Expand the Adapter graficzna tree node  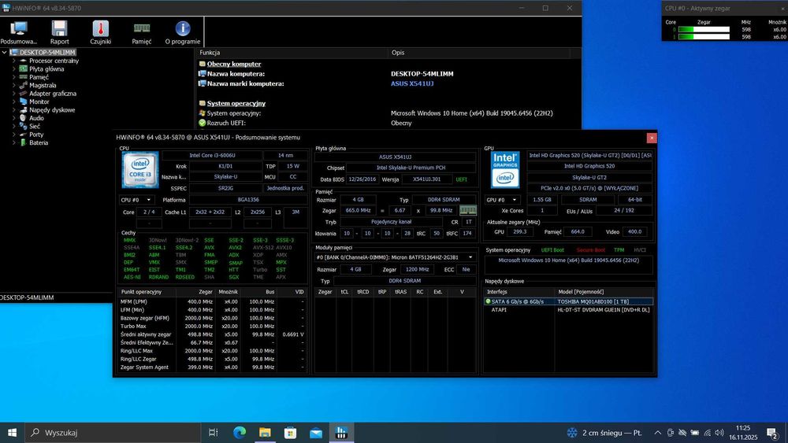(x=13, y=94)
